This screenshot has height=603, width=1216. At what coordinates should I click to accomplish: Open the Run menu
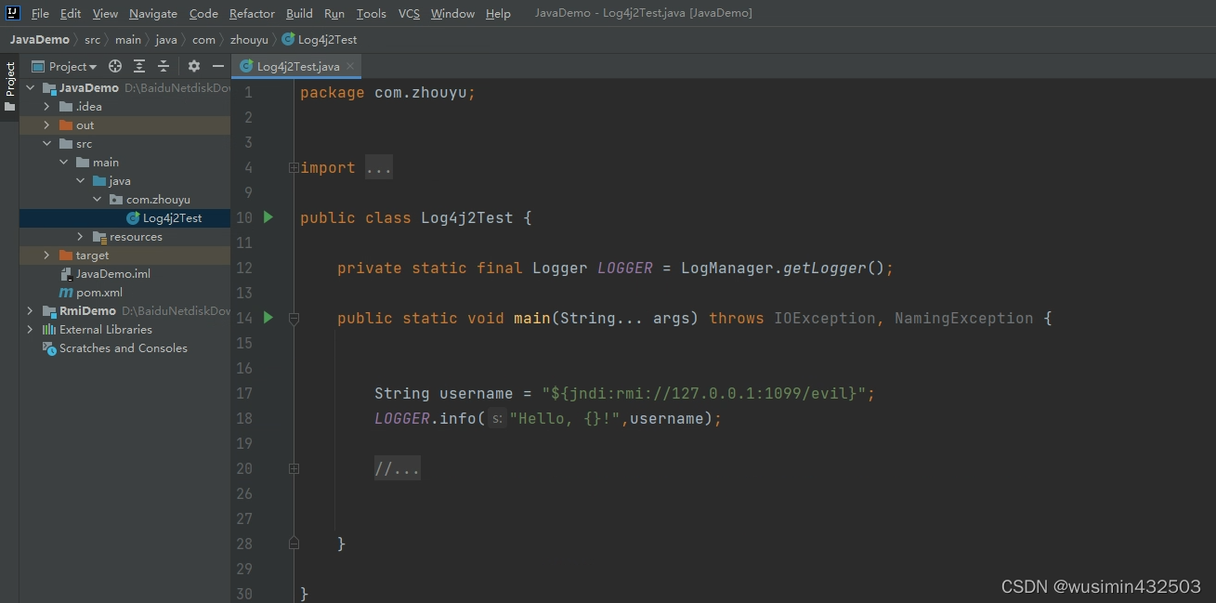point(334,14)
